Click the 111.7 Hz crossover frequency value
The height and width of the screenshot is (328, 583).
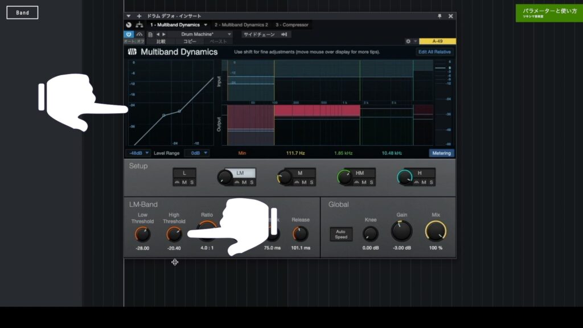point(295,153)
